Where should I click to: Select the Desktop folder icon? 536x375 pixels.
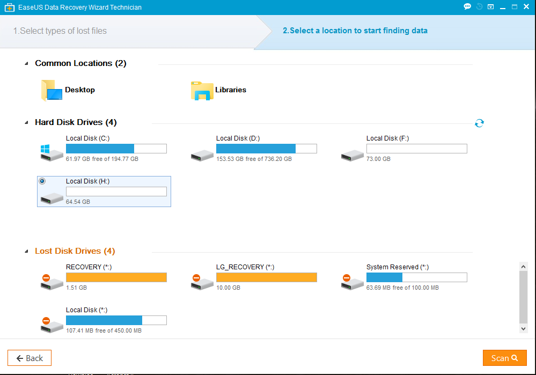tap(52, 90)
